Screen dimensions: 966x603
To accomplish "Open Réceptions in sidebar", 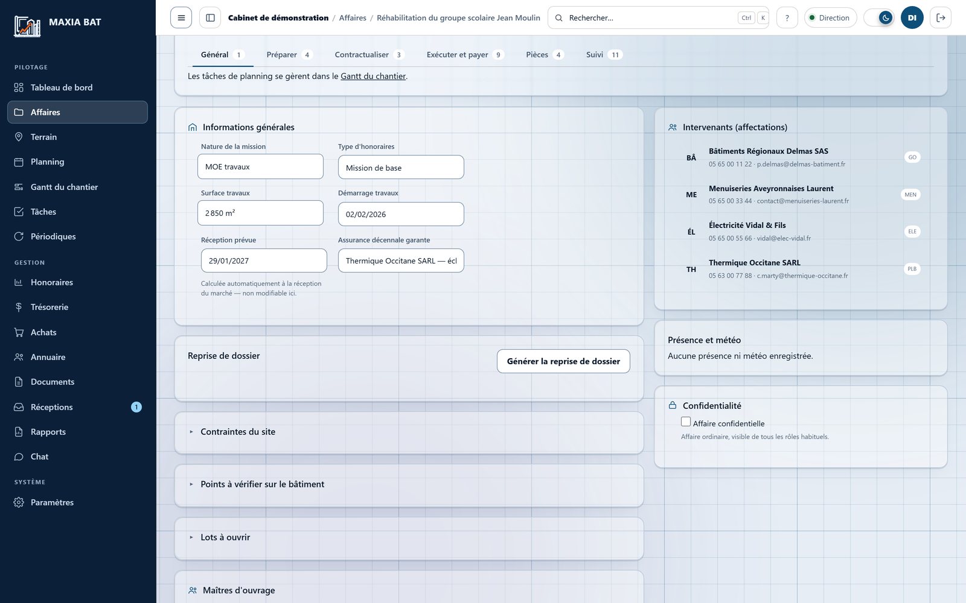I will tap(77, 407).
